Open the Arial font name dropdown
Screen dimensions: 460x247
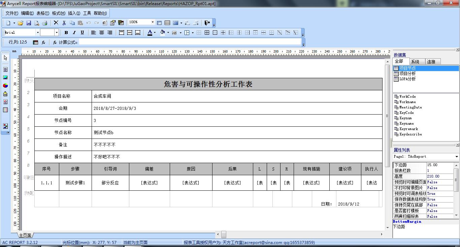pos(37,33)
